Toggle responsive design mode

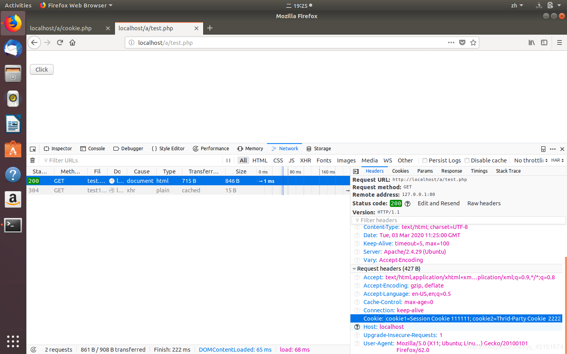pyautogui.click(x=543, y=149)
